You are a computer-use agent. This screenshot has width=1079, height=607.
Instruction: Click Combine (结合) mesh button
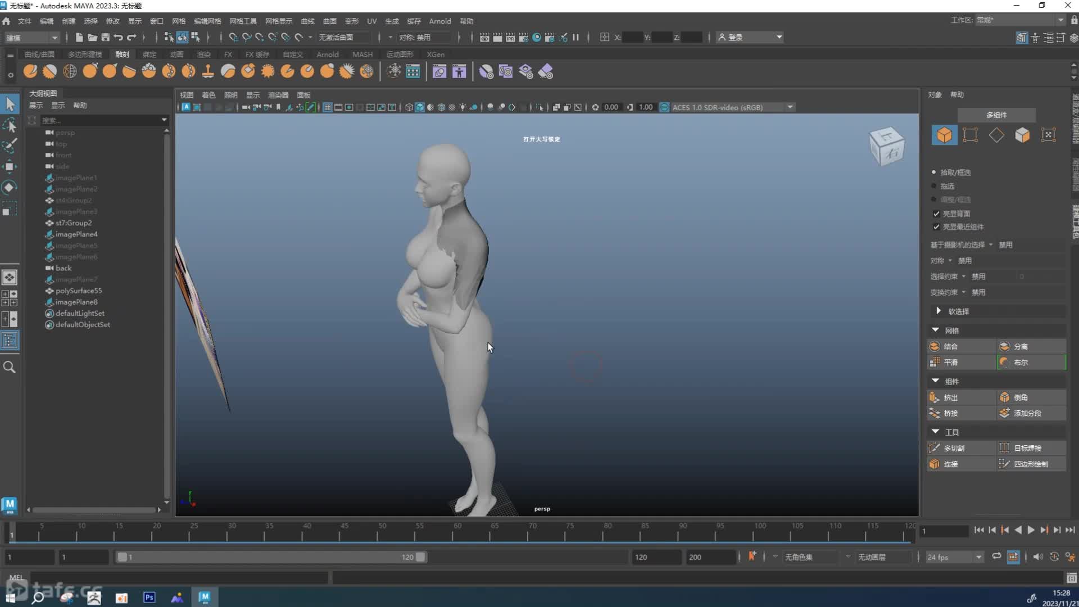pos(962,346)
